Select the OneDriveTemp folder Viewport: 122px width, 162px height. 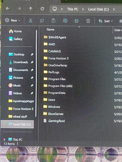pos(55,65)
